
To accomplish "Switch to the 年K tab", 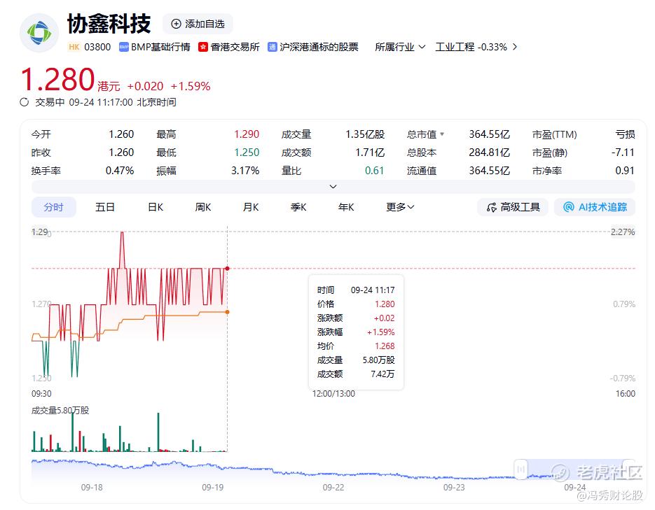I will coord(346,207).
